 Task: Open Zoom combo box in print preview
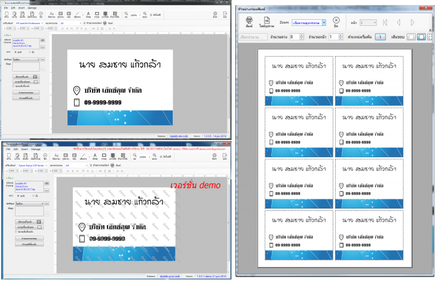point(309,23)
